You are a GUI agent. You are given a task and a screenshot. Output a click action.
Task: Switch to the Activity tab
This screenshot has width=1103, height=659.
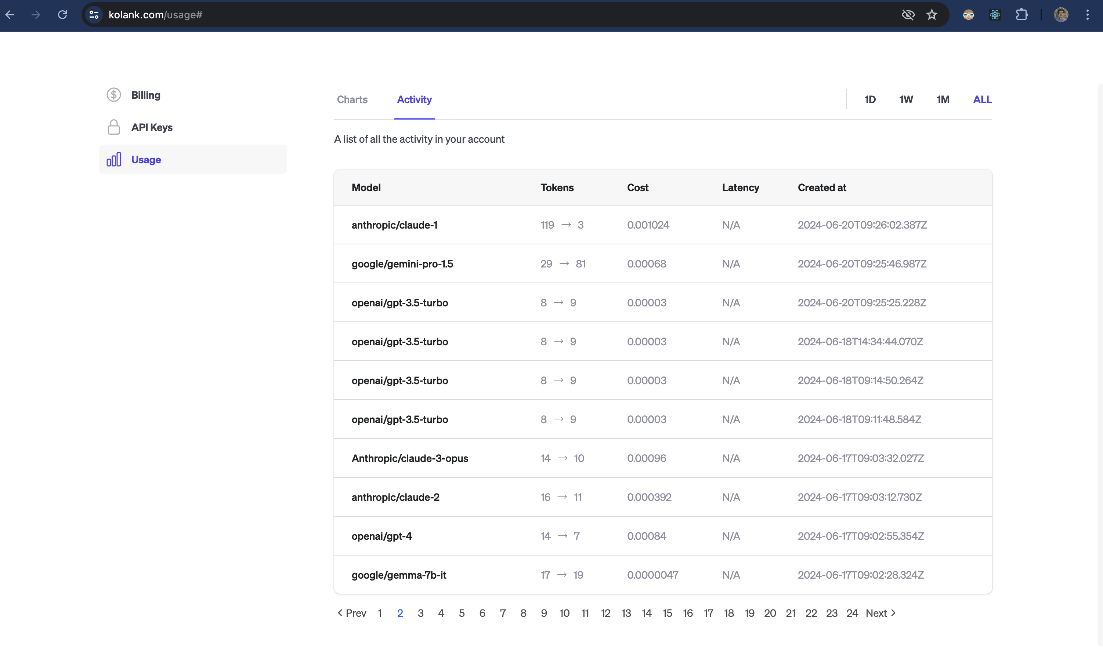click(x=414, y=99)
